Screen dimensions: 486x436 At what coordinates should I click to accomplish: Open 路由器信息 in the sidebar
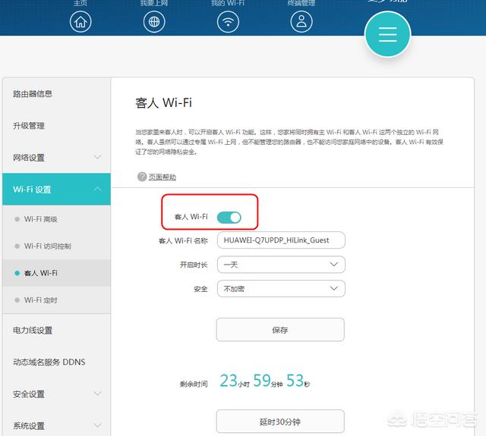point(33,94)
